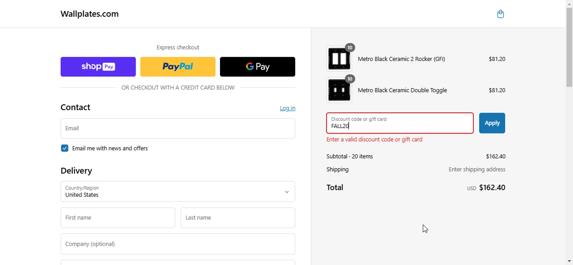Image resolution: width=573 pixels, height=265 pixels.
Task: Click the Metro Black Ceramic 2 Rocker thumbnail
Action: point(339,59)
